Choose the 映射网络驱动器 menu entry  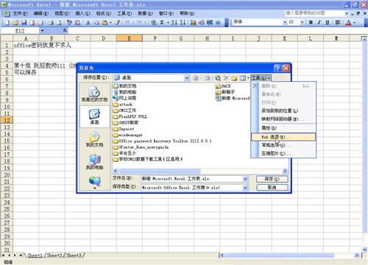click(x=283, y=119)
